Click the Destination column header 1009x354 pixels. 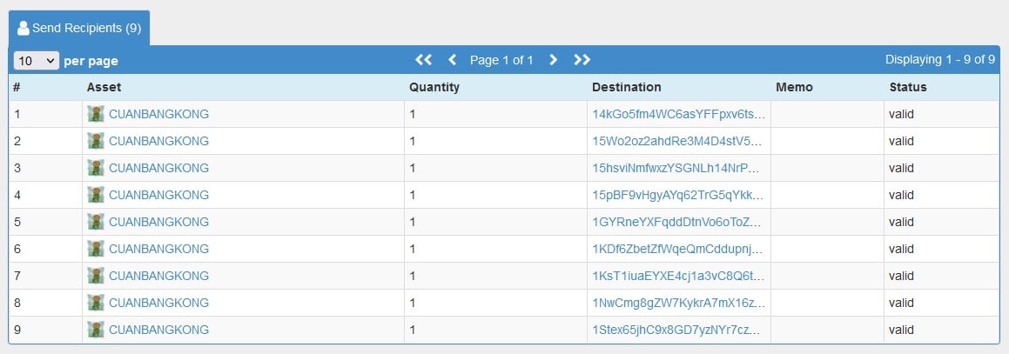pyautogui.click(x=626, y=87)
